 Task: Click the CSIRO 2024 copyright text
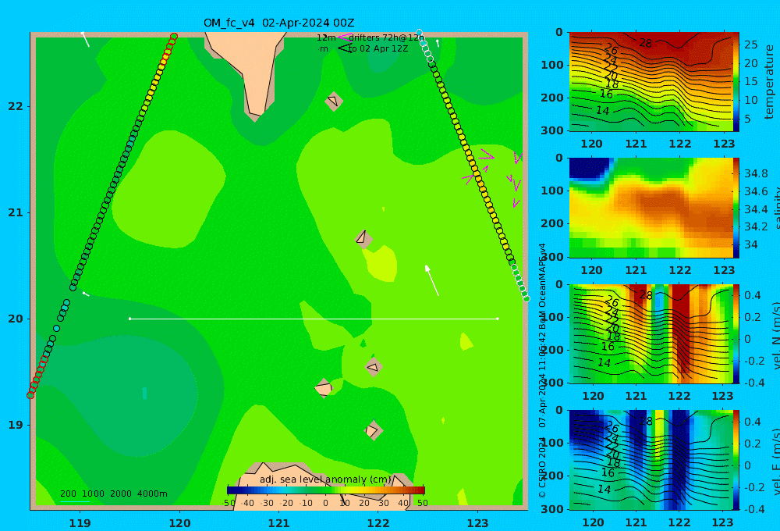click(542, 467)
